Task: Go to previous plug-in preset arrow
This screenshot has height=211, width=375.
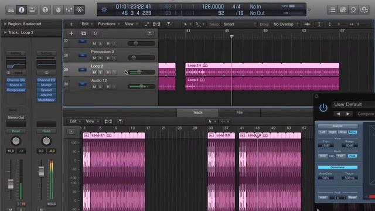Action: (338, 114)
